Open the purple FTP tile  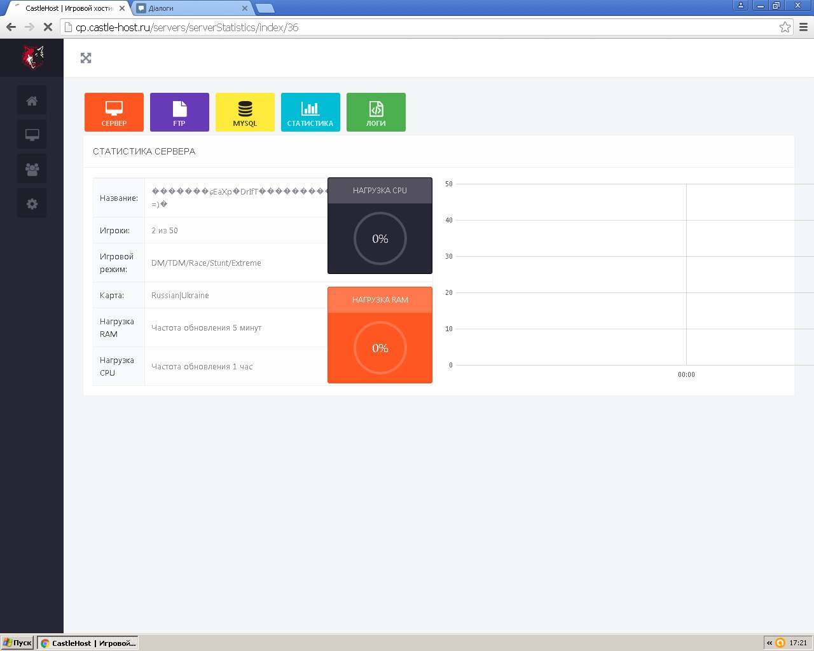pyautogui.click(x=179, y=113)
